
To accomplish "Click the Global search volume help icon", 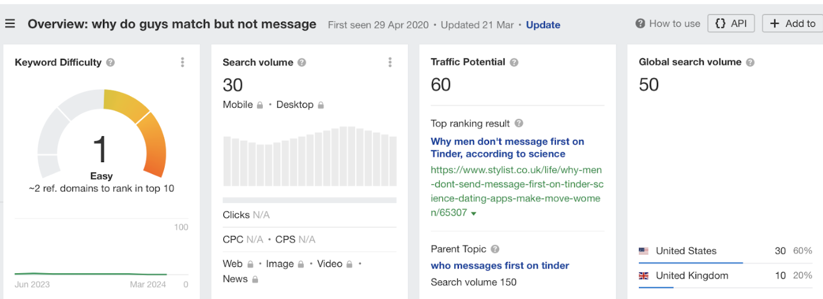I will (750, 62).
